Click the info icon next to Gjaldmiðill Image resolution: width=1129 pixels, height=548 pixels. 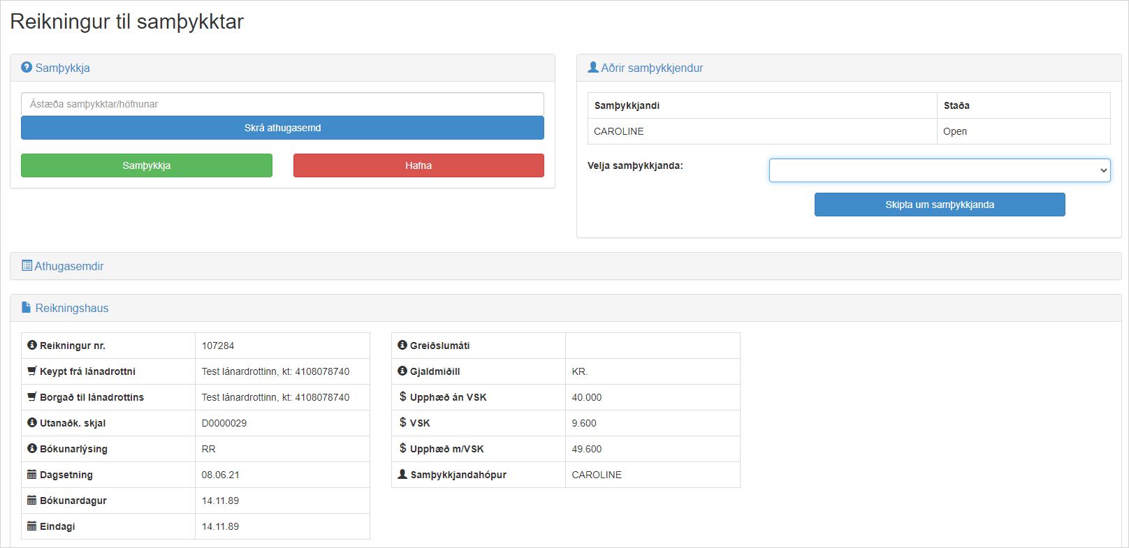(x=402, y=371)
